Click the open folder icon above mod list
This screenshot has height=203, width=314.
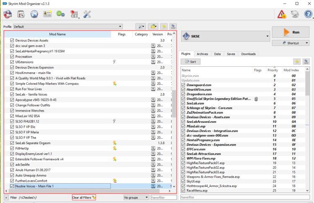pos(153,26)
